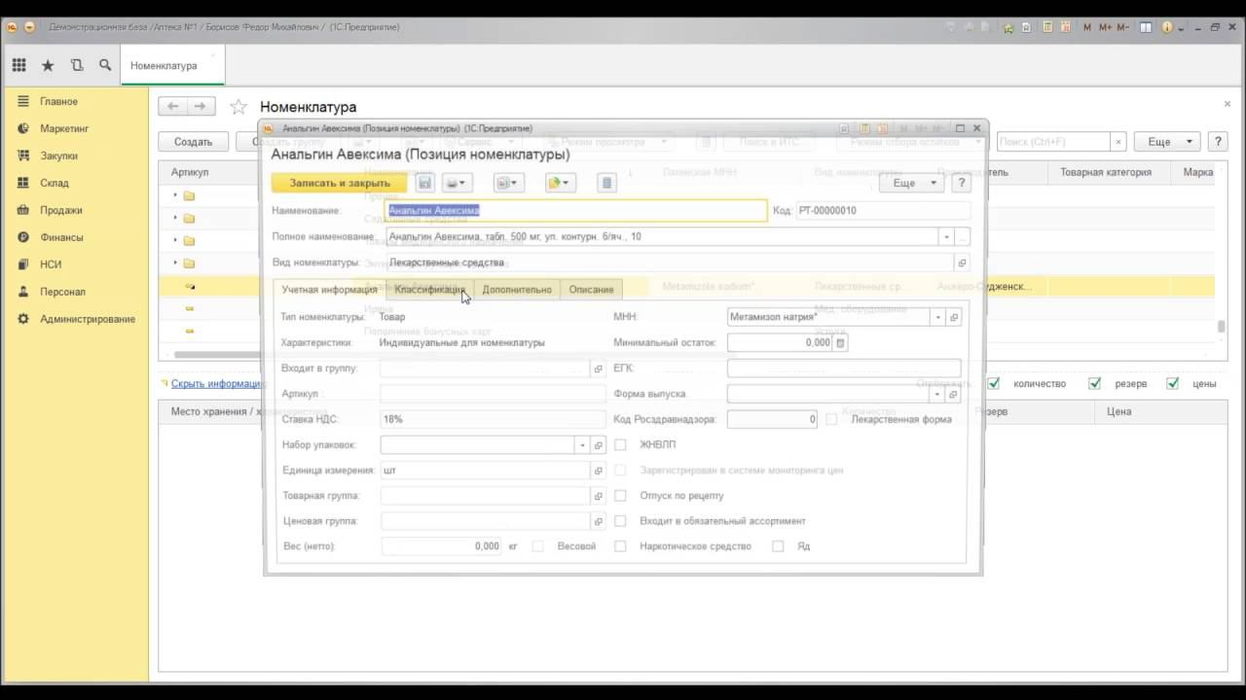Open calculator for Минимальный остаток field
The image size is (1246, 700).
841,342
